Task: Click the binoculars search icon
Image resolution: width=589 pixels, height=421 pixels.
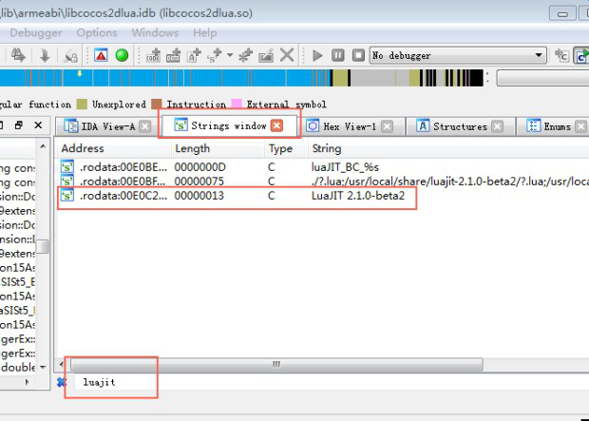Action: click(x=18, y=56)
